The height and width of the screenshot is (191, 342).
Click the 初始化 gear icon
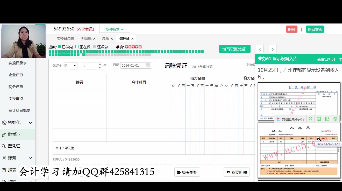(4, 123)
